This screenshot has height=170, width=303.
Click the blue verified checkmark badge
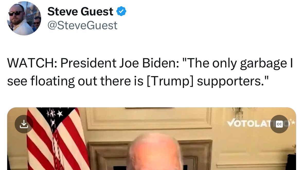tap(121, 11)
